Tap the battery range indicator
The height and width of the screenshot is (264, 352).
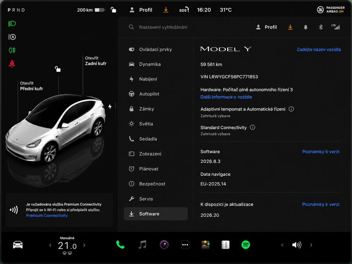pos(91,10)
